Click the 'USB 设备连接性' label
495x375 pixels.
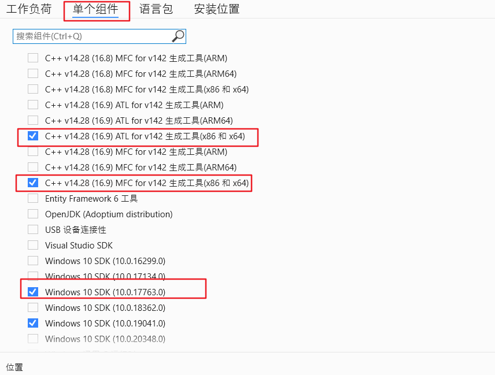coord(75,230)
